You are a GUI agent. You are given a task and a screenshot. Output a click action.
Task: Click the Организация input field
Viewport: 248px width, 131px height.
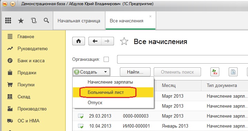click(x=182, y=59)
